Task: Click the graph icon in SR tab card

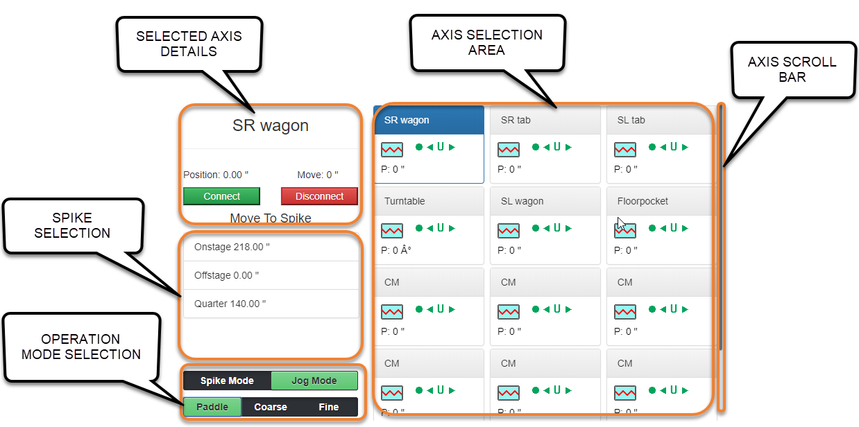Action: (509, 149)
